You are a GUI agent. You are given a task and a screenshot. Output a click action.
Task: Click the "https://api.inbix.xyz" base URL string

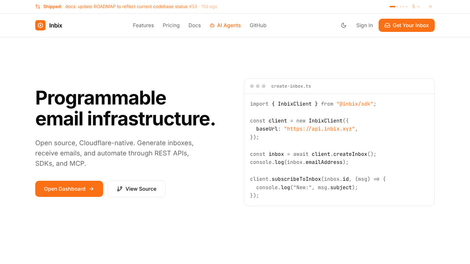[x=319, y=129]
